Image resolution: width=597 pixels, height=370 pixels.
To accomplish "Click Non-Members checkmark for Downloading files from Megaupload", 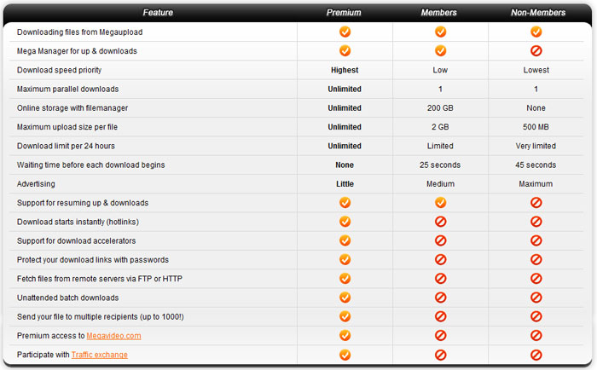I will click(536, 32).
